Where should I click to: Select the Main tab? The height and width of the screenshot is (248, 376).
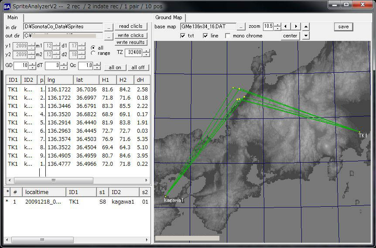click(x=13, y=17)
